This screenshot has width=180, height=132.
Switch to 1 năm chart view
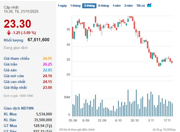click(116, 6)
